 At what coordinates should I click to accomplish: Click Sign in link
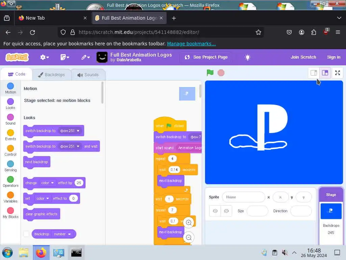point(333,57)
